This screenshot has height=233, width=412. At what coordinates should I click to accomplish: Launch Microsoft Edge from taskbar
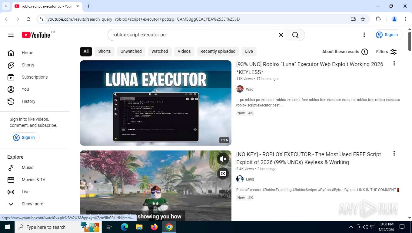click(125, 227)
